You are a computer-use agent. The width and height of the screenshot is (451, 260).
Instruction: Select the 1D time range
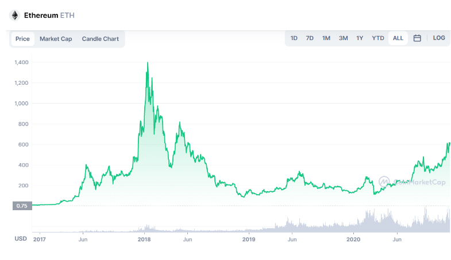(294, 38)
